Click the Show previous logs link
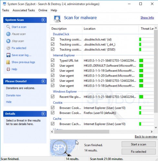The width and height of the screenshot is (158, 161). coord(23,62)
